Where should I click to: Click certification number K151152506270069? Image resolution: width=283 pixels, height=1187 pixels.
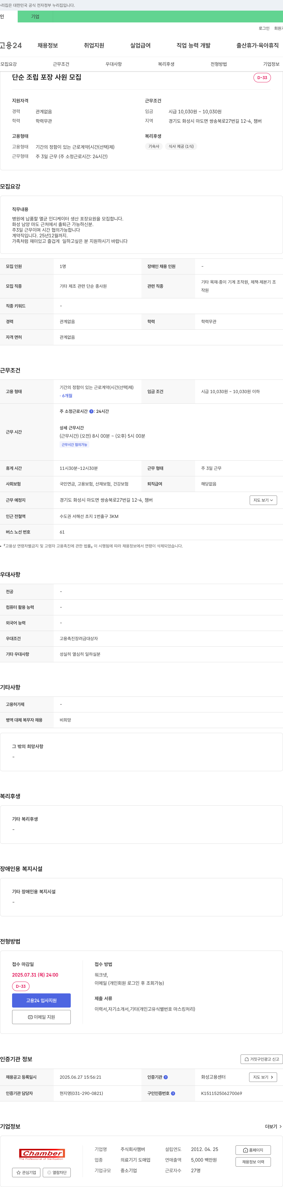(x=221, y=1093)
